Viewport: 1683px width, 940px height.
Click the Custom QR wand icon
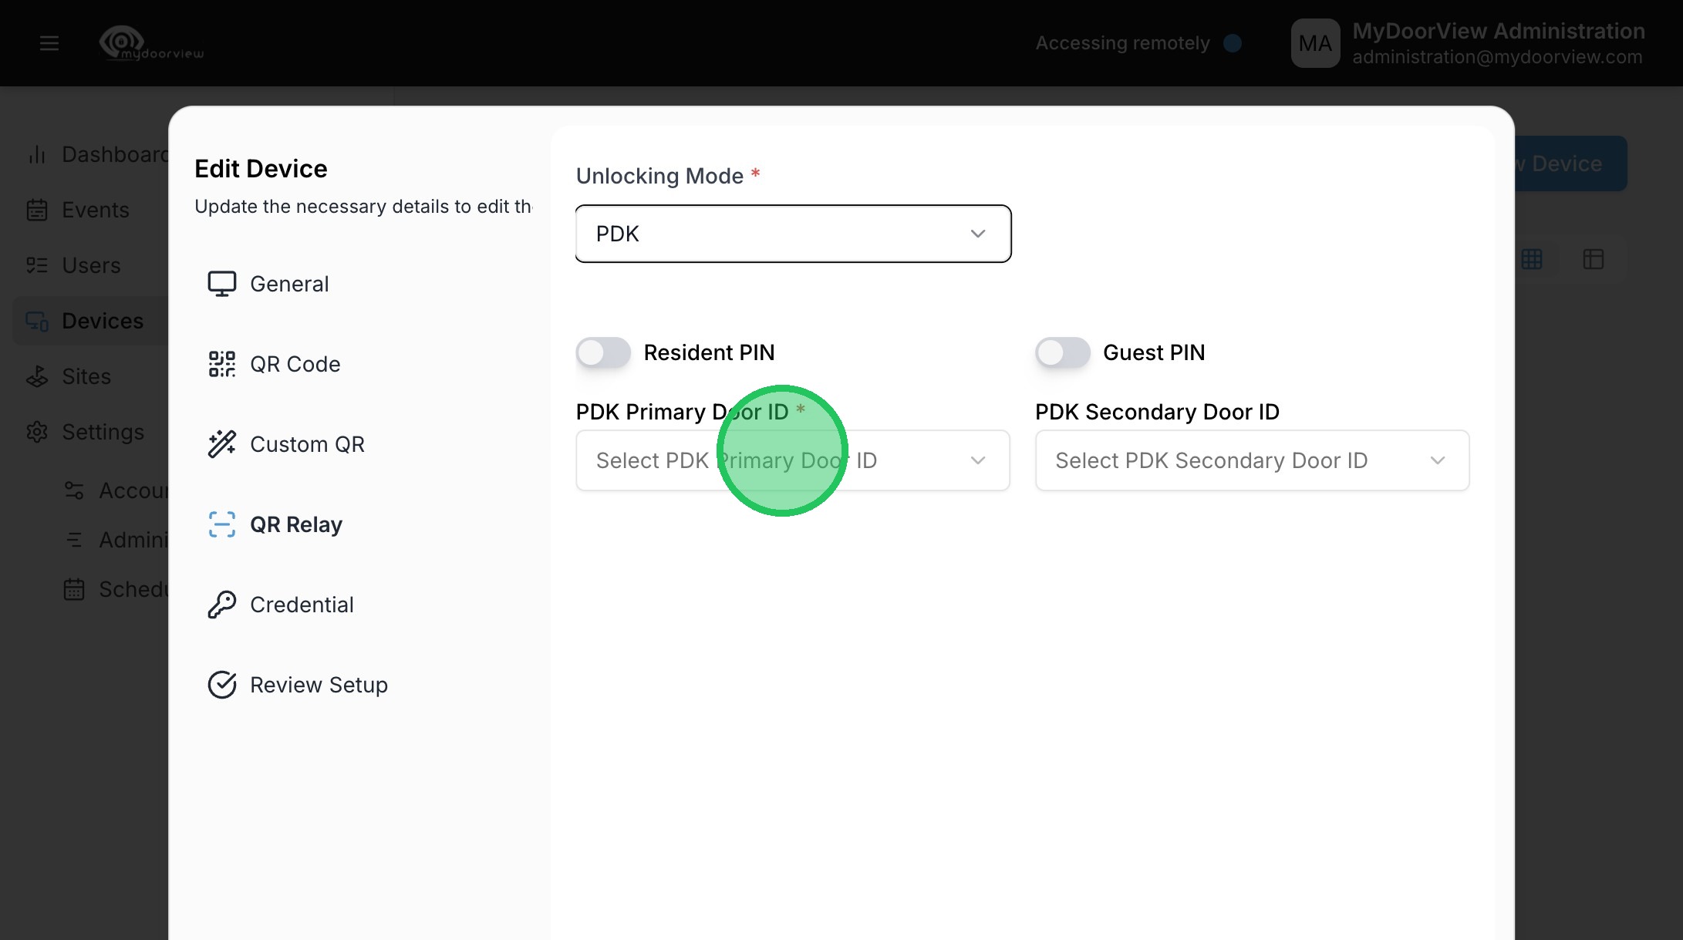tap(221, 444)
